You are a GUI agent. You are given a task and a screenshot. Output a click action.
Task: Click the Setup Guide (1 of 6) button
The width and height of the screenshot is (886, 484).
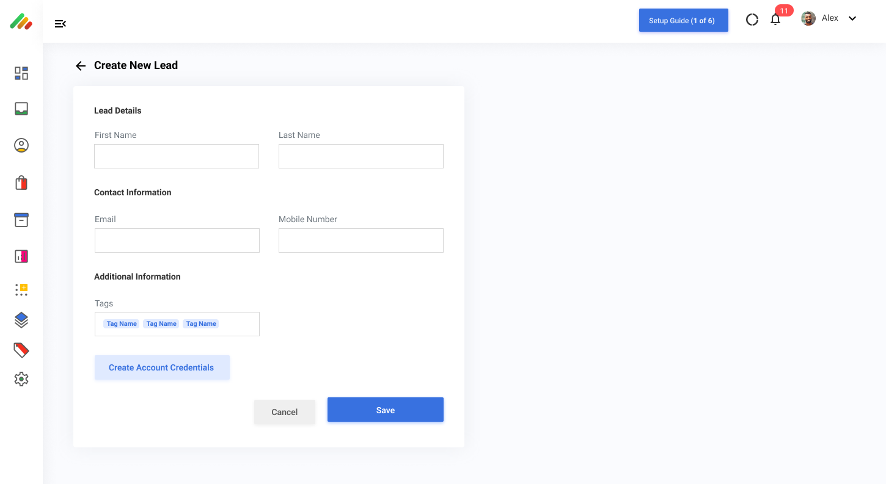(x=683, y=20)
